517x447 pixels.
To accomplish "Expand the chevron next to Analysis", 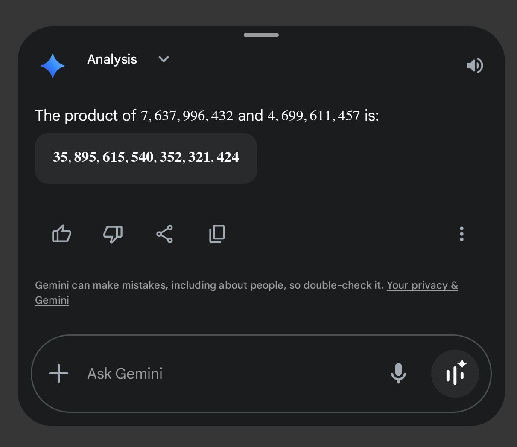I will pyautogui.click(x=164, y=59).
